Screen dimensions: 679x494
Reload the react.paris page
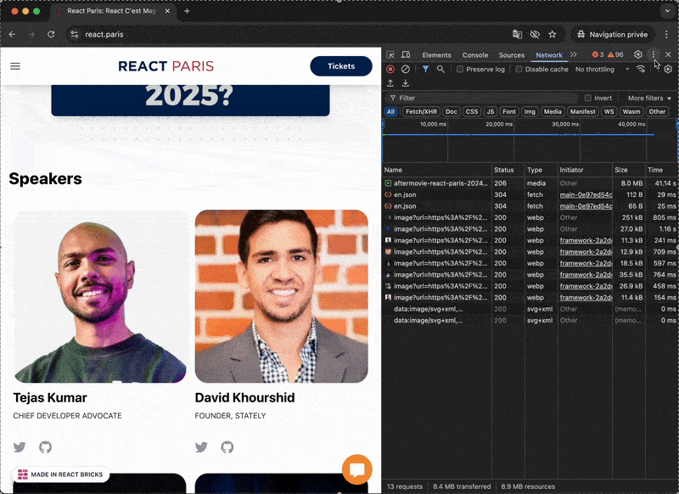51,34
